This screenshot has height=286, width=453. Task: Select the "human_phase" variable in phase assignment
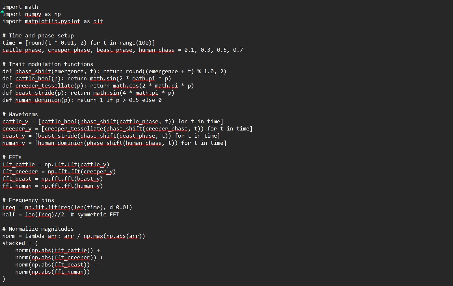[x=156, y=50]
